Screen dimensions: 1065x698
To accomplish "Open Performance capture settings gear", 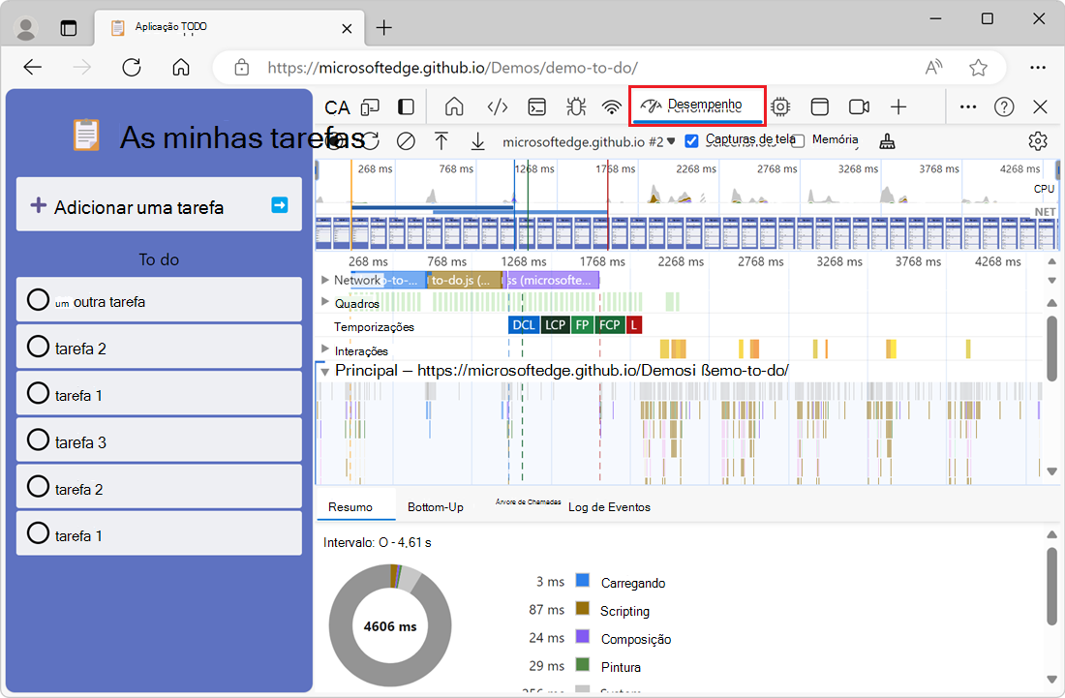I will click(1038, 141).
